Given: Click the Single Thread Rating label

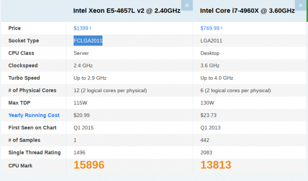Looking at the screenshot, I should pos(34,152).
